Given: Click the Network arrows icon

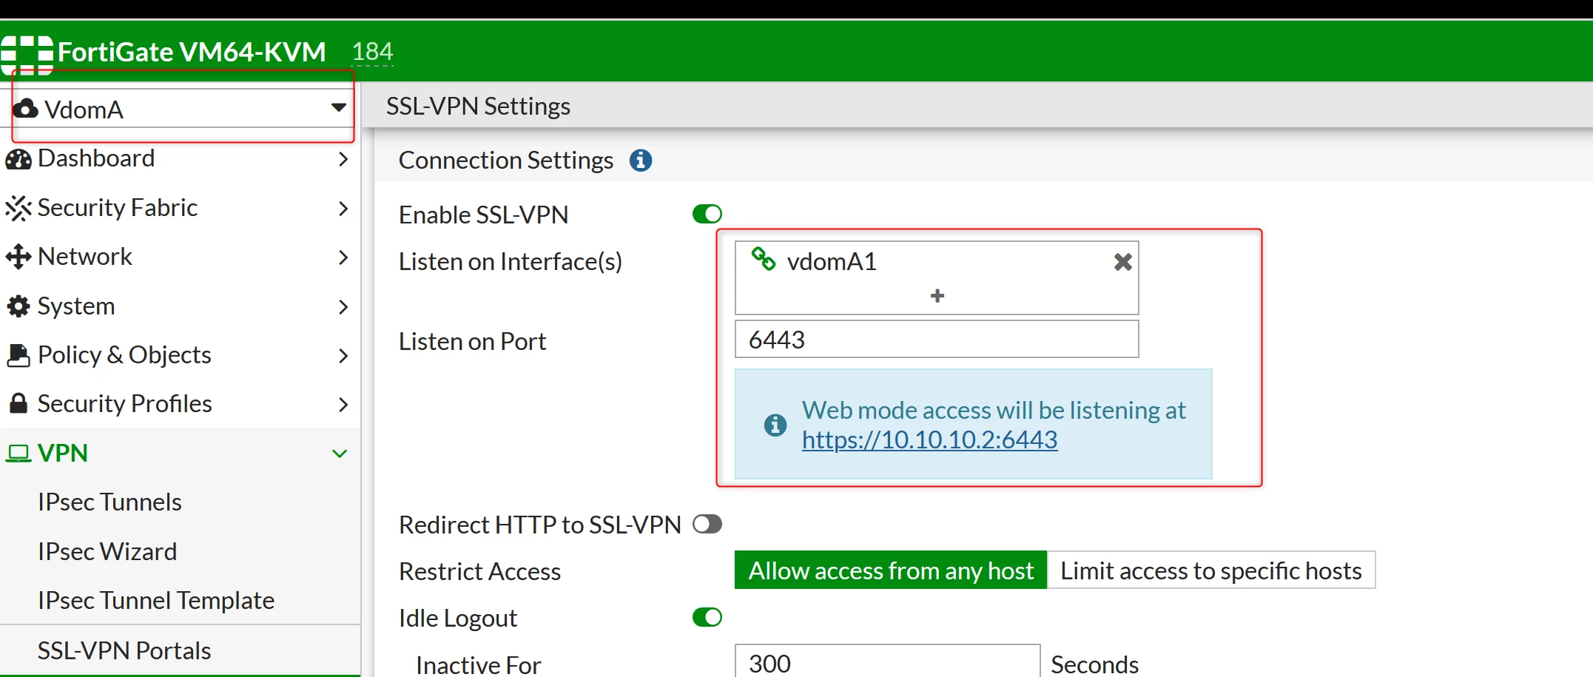Looking at the screenshot, I should 18,257.
